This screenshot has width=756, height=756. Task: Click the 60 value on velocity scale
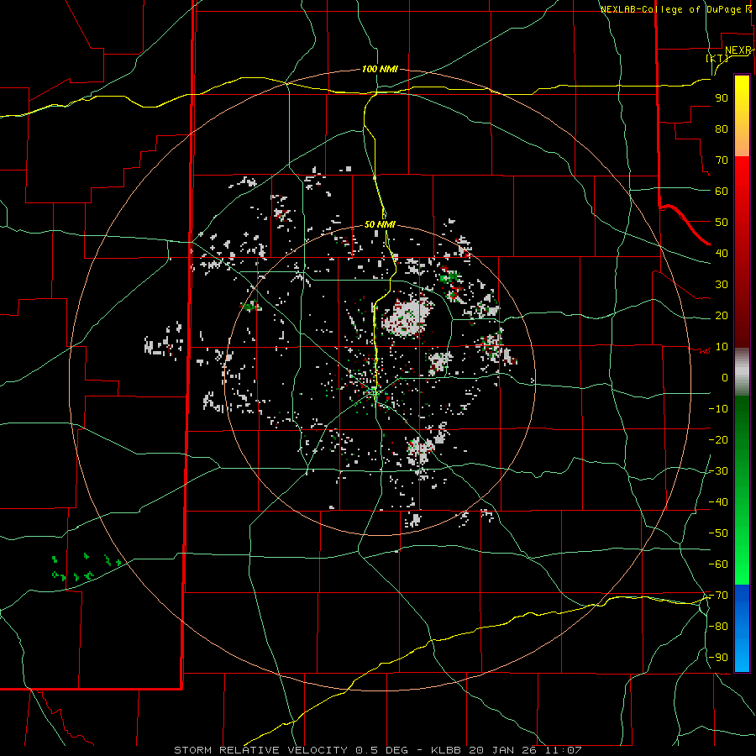click(x=722, y=191)
